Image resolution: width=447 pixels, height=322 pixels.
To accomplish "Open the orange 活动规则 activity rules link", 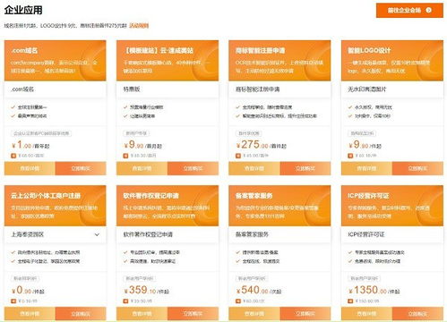I will (139, 26).
